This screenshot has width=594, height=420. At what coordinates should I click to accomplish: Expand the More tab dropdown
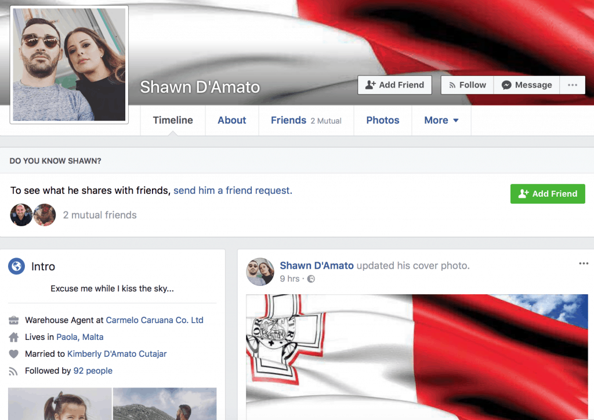pyautogui.click(x=441, y=120)
